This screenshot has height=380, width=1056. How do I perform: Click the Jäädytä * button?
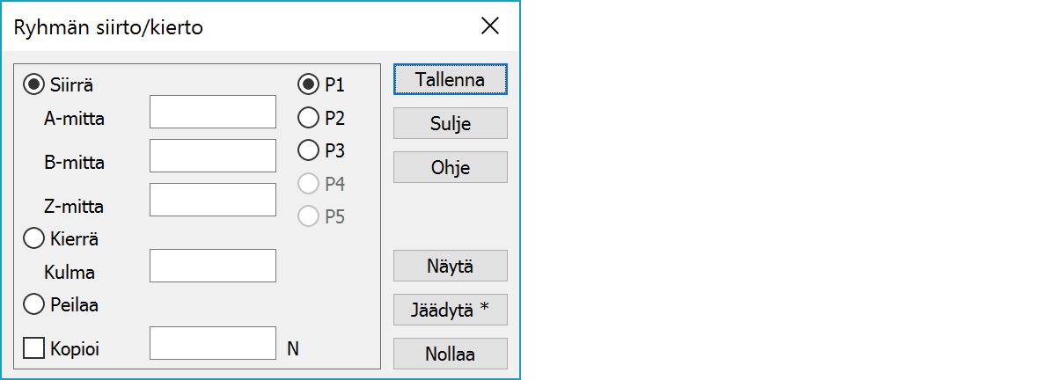click(x=450, y=310)
